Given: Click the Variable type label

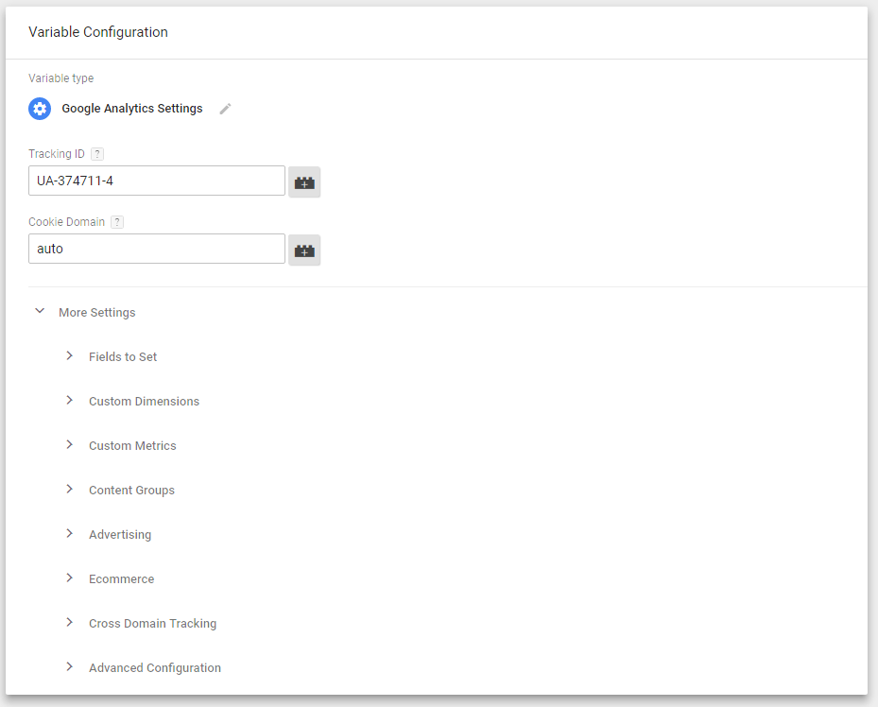Looking at the screenshot, I should (x=61, y=78).
